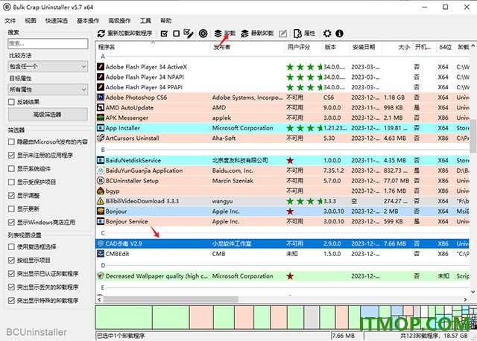Open the File menu
This screenshot has height=341, width=477.
pyautogui.click(x=10, y=21)
